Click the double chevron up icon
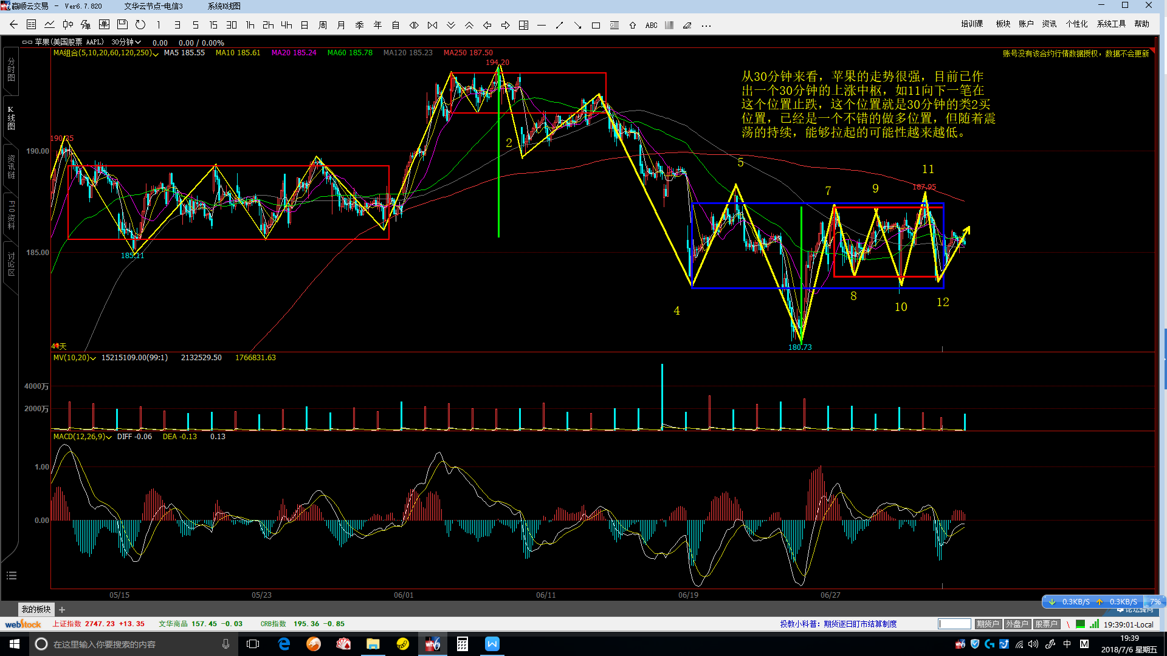1167x656 pixels. (x=469, y=25)
